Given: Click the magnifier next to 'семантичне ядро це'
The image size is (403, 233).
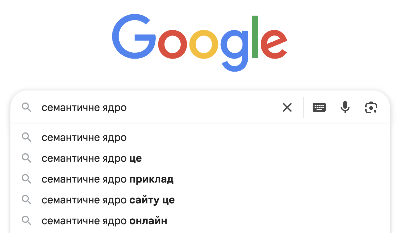Looking at the screenshot, I should (27, 158).
